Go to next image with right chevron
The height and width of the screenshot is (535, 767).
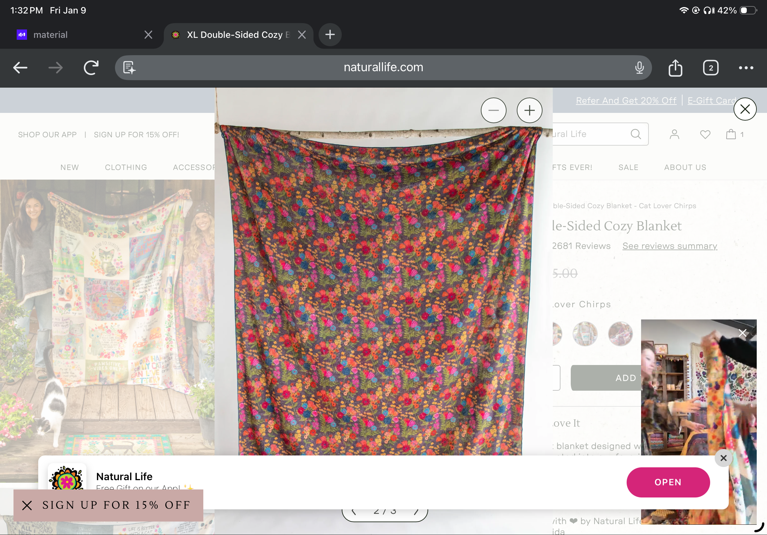click(416, 512)
